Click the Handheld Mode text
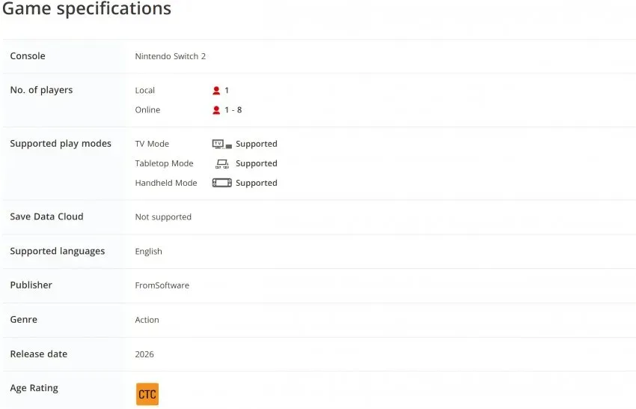636x409 pixels. click(x=166, y=184)
